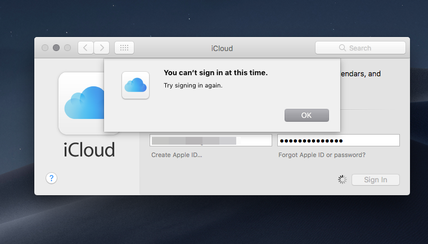Open the Create Apple ID… link

[x=177, y=155]
